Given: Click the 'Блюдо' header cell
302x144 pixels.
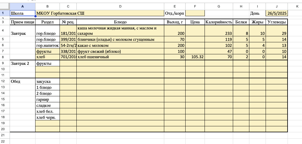Looking at the screenshot, I should click(120, 22).
